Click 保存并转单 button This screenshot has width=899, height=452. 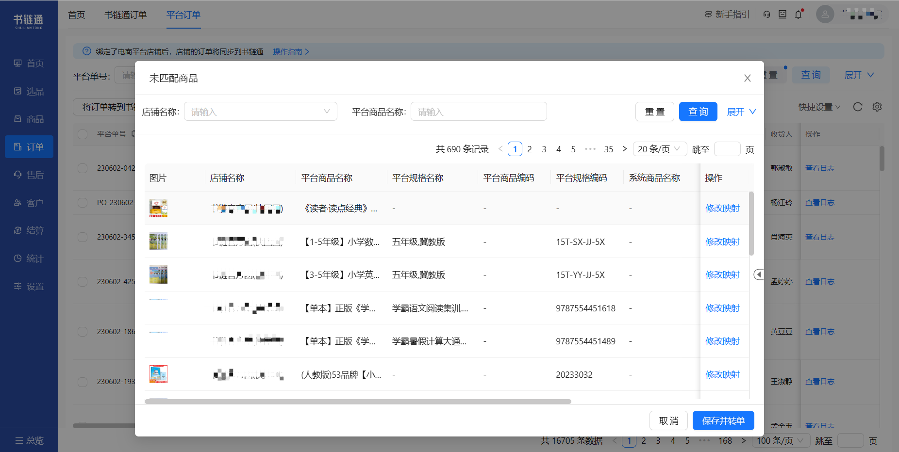[723, 420]
